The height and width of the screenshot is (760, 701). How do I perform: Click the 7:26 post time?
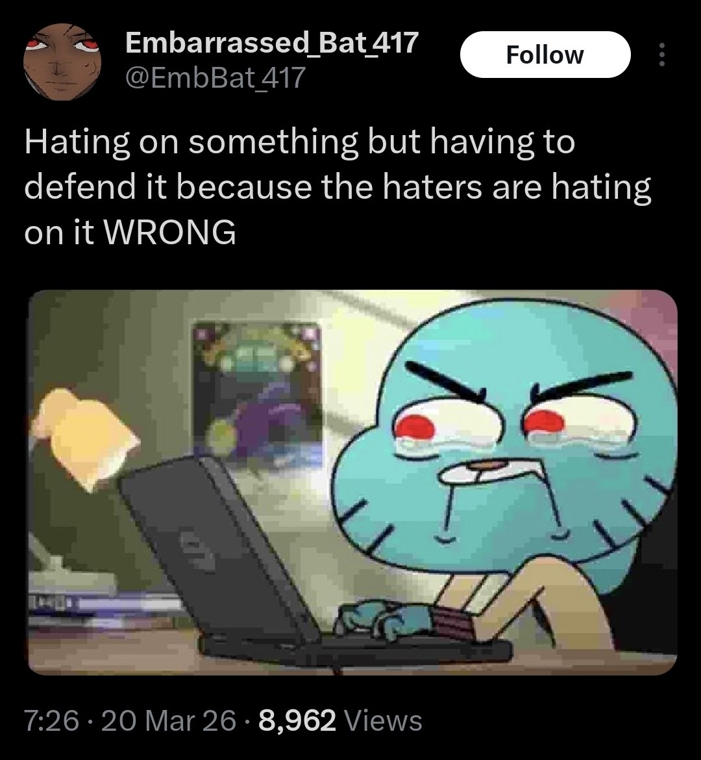click(x=51, y=720)
